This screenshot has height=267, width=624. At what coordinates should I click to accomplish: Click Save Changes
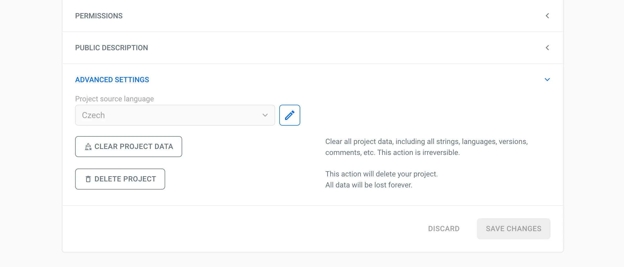point(513,229)
